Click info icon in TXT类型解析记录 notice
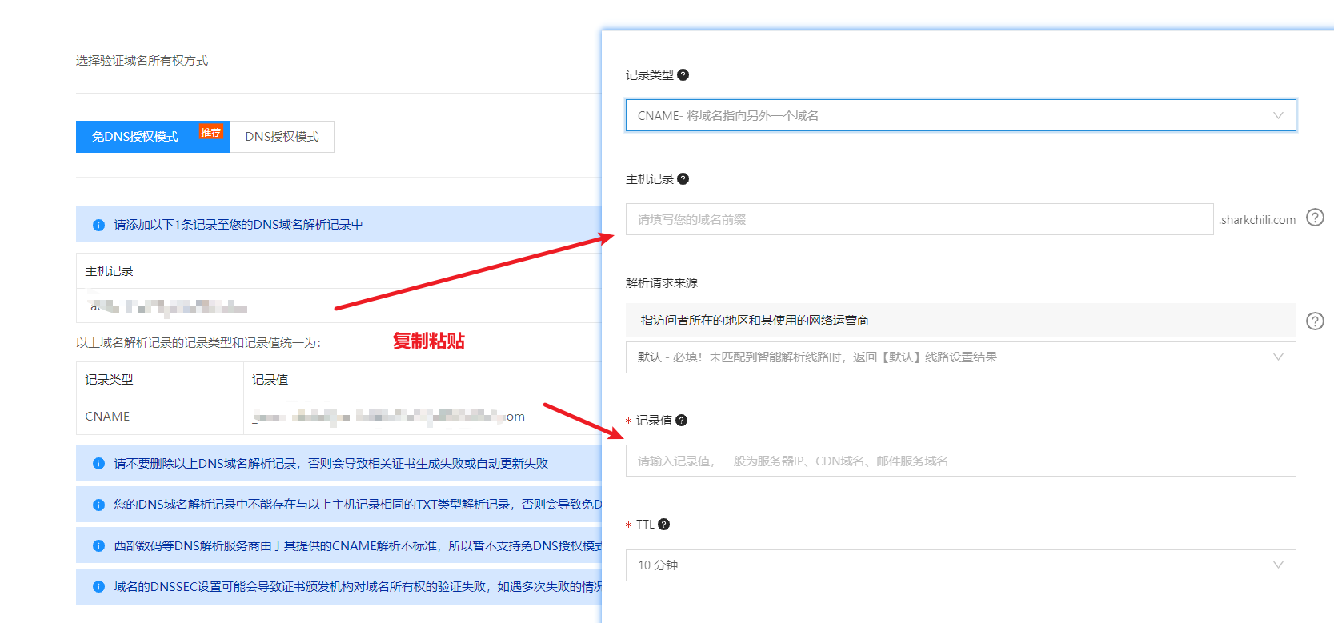This screenshot has height=623, width=1334. tap(98, 505)
